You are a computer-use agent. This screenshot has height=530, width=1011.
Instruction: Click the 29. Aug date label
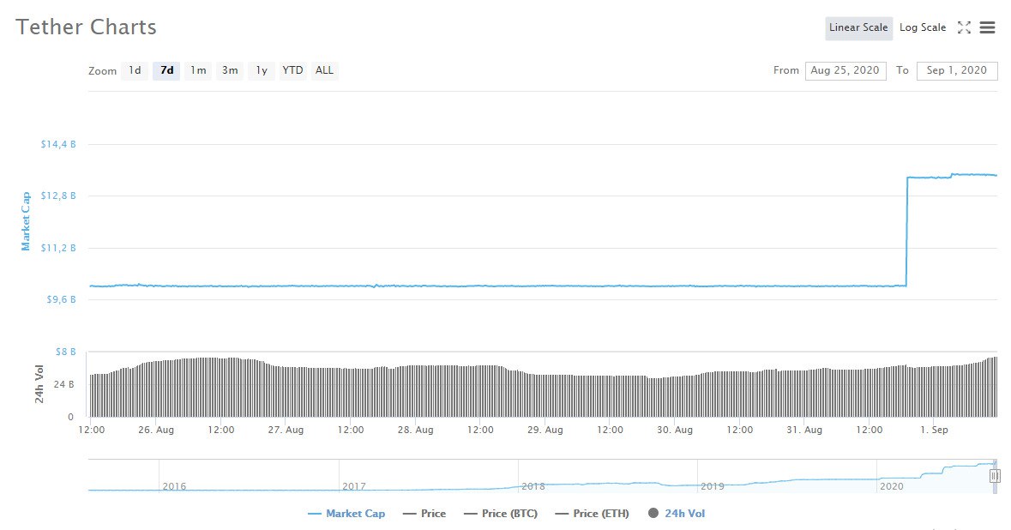click(545, 430)
